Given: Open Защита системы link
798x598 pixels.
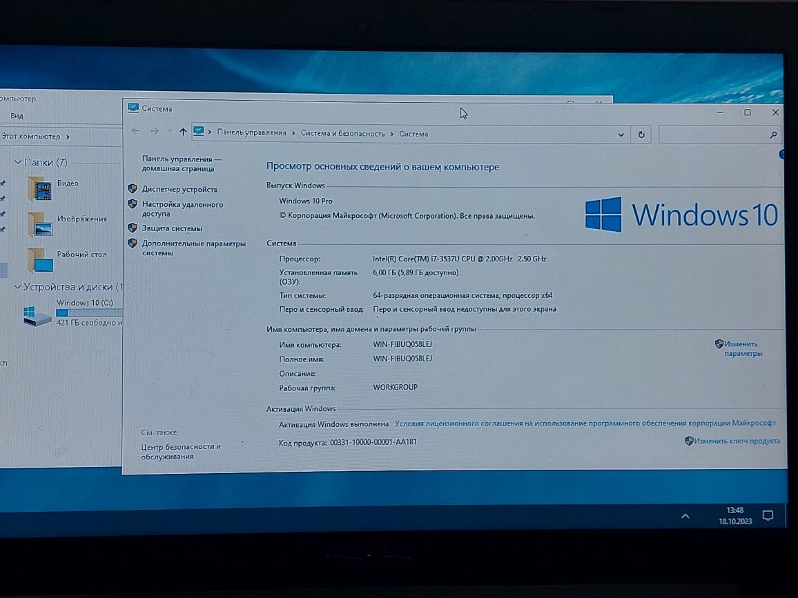Looking at the screenshot, I should [x=171, y=228].
